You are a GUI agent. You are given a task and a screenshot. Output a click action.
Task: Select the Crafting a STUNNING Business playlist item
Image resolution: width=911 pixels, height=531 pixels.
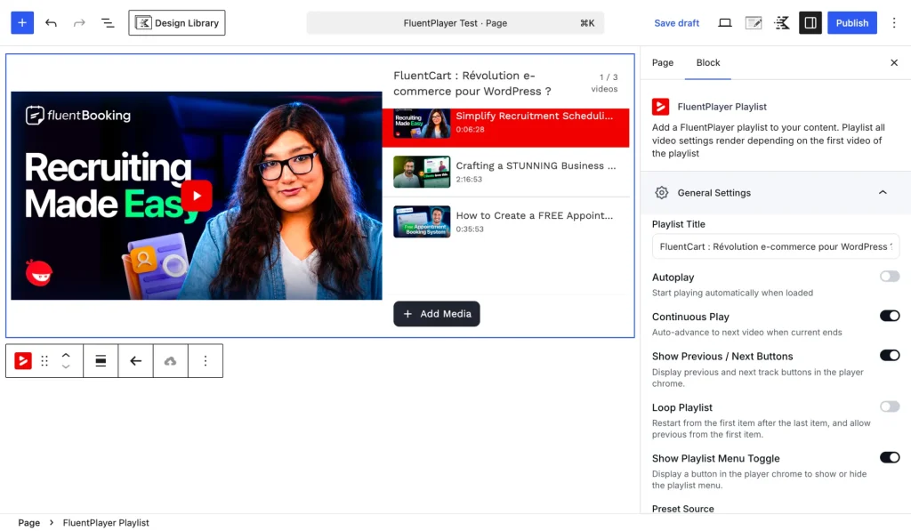tap(505, 172)
